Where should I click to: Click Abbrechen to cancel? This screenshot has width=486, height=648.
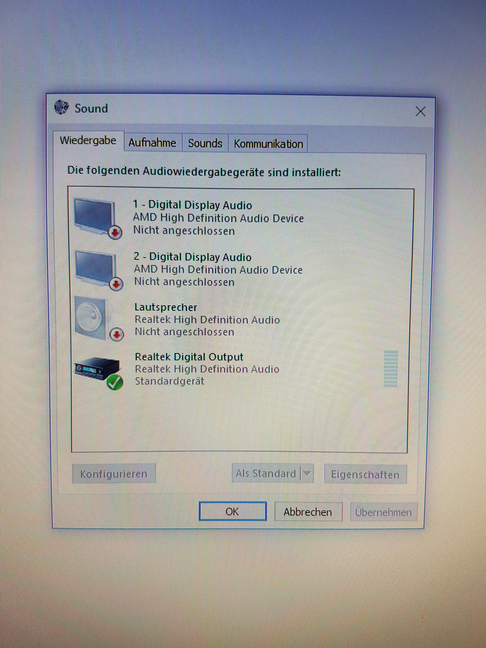click(x=308, y=512)
